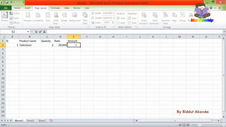Open the Height Automatic dropdown
The image size is (226, 127).
[x=114, y=18]
